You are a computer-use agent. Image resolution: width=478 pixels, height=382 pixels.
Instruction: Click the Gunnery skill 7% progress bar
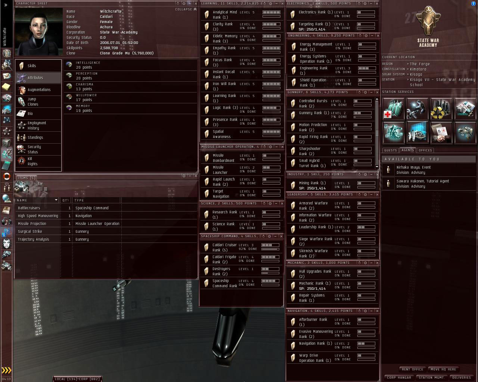[362, 117]
